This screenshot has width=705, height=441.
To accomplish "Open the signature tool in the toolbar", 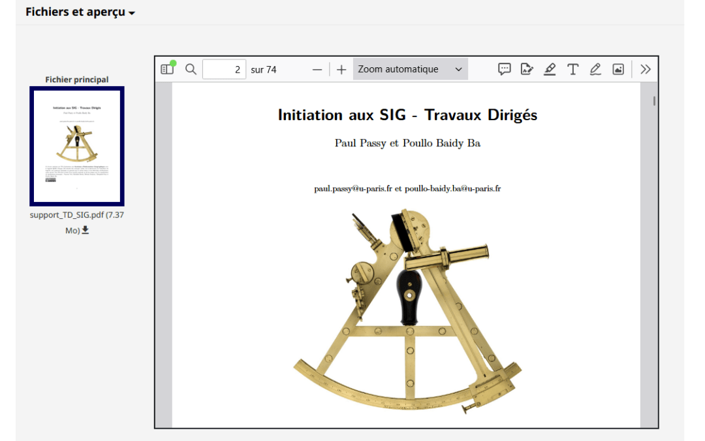I will coord(527,69).
